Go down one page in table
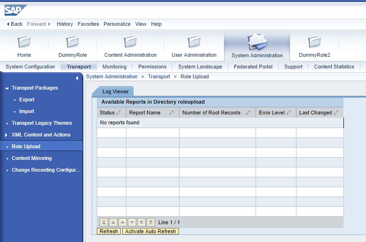 [141, 222]
